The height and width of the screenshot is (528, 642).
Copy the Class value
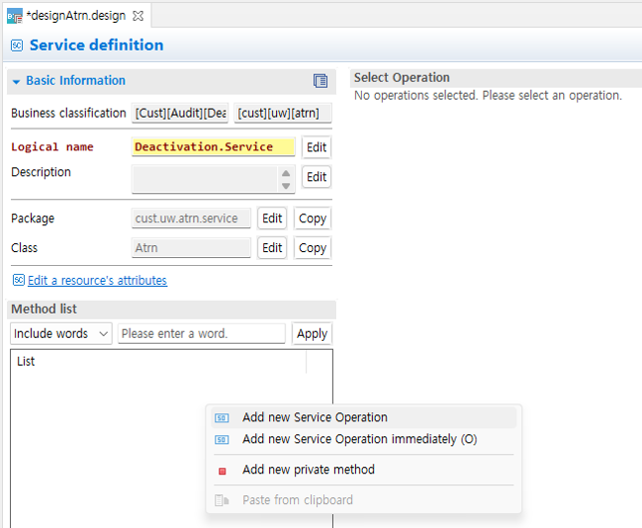[312, 248]
